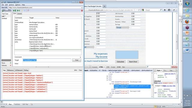Switch to the UI-Element tab
This screenshot has height=108, width=192.
(x=19, y=70)
